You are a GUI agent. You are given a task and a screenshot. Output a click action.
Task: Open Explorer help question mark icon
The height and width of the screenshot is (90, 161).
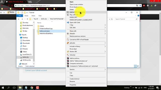pyautogui.click(x=138, y=15)
